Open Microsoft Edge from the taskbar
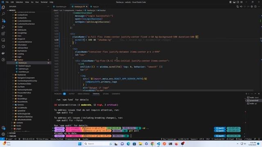 coord(128,144)
